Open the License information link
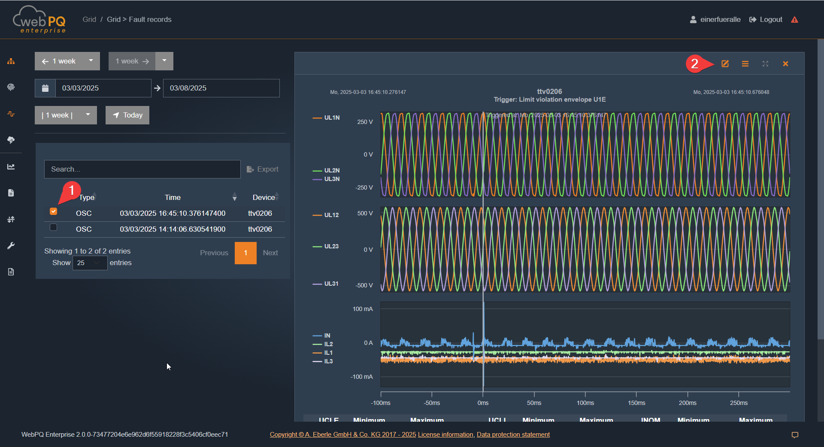This screenshot has width=824, height=447. point(445,435)
